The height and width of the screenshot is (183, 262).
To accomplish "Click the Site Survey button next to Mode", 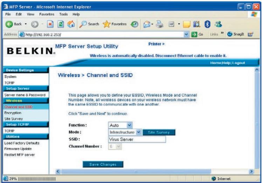I will [159, 132].
